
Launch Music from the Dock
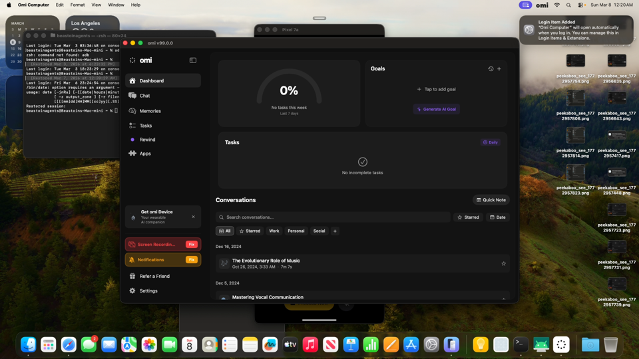coord(310,345)
